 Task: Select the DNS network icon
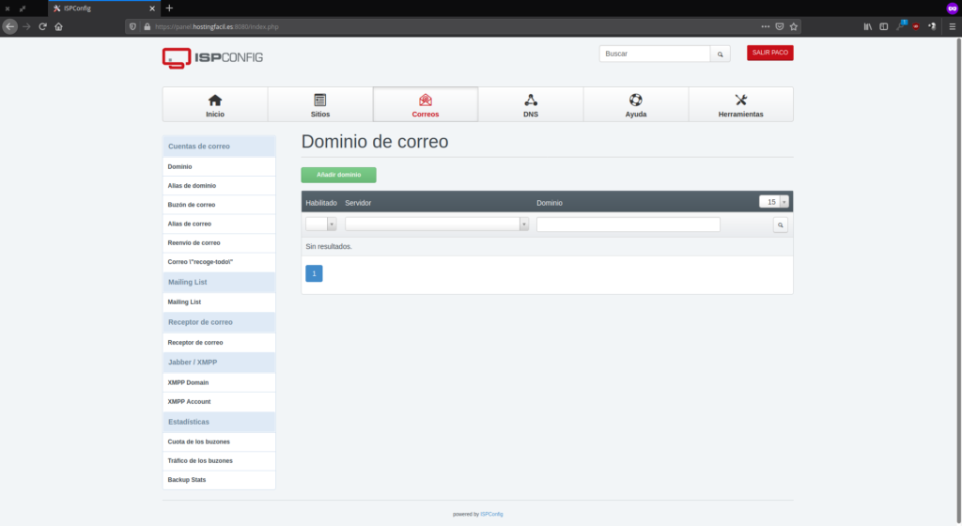point(531,101)
